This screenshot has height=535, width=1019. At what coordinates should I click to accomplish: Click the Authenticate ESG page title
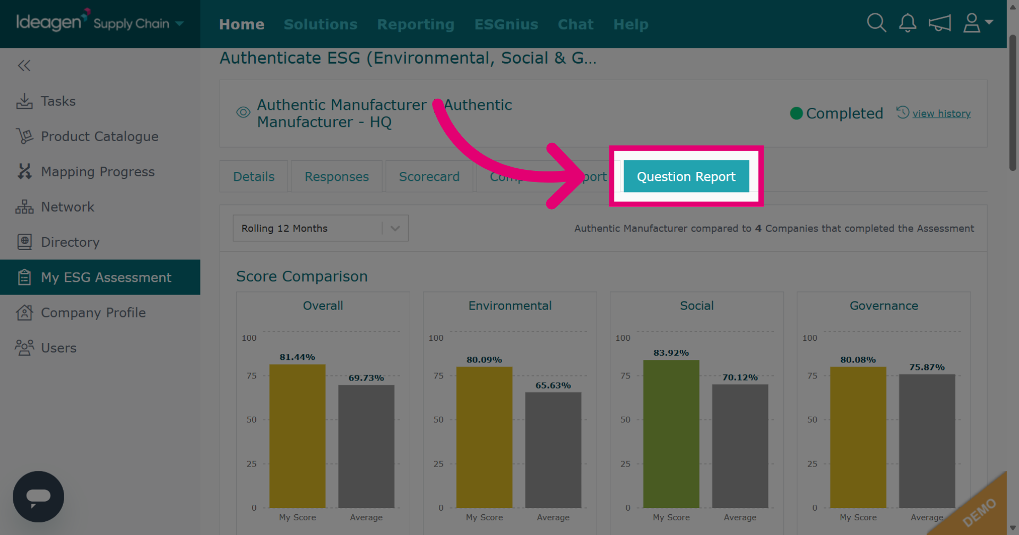coord(408,58)
